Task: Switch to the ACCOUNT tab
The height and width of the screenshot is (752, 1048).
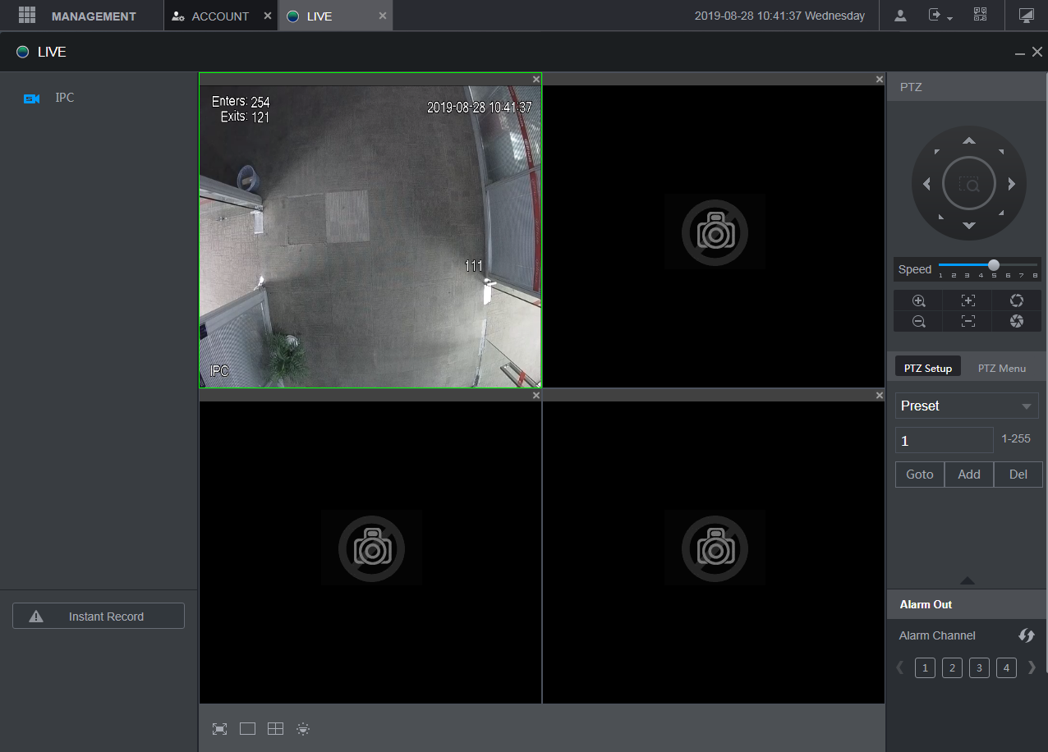Action: [211, 16]
